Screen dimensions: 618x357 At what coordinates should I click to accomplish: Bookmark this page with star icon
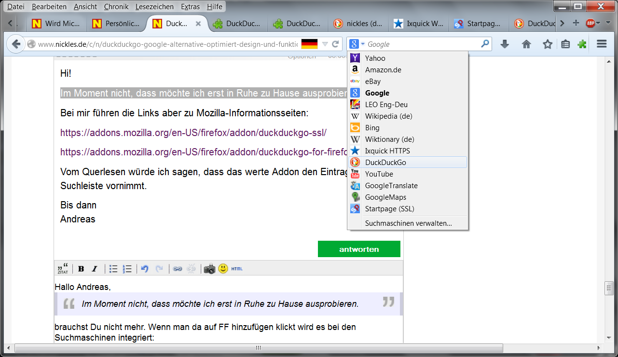coord(548,44)
